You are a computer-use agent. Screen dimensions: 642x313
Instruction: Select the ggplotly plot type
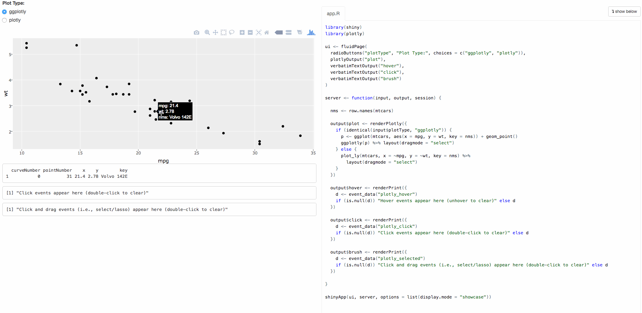(4, 12)
